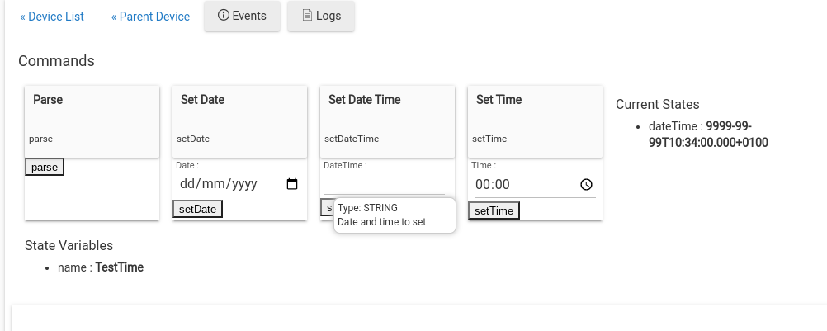
Task: Run the parse command button
Action: (45, 167)
